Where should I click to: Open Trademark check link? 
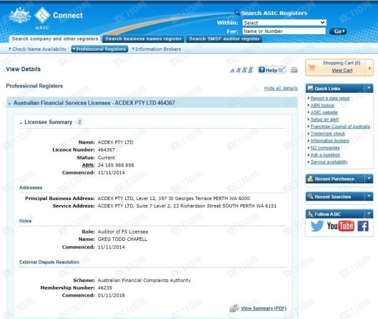point(328,133)
